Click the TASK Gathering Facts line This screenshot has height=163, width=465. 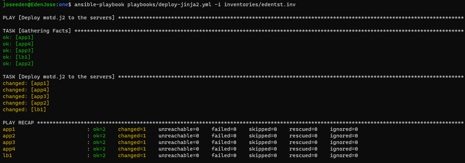[233, 31]
